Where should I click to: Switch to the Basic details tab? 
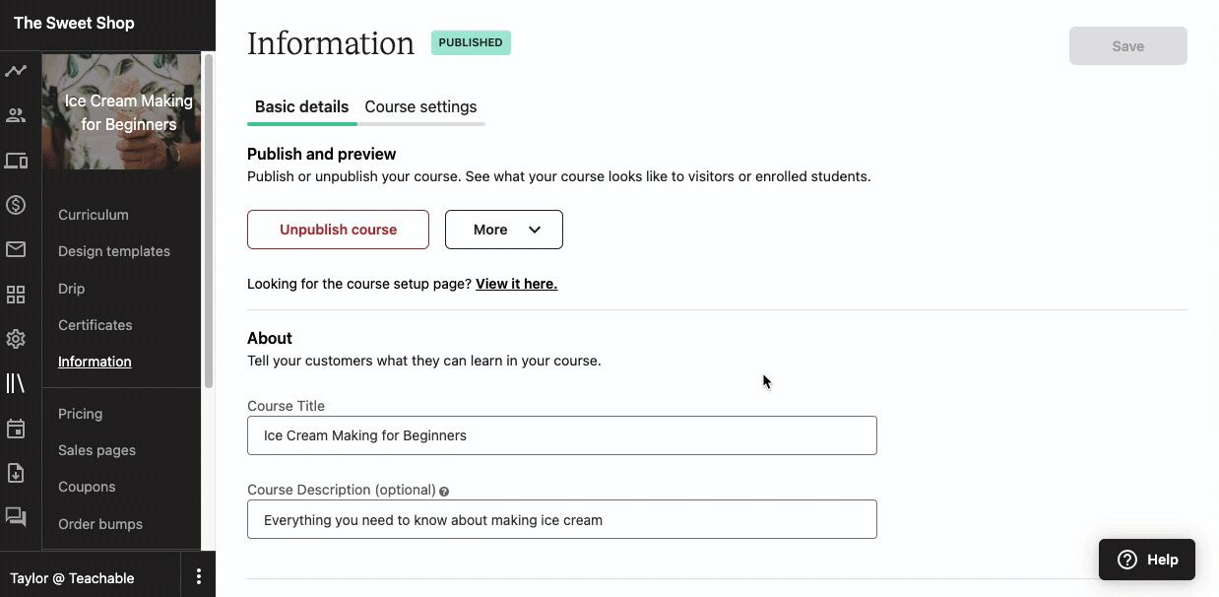coord(301,106)
